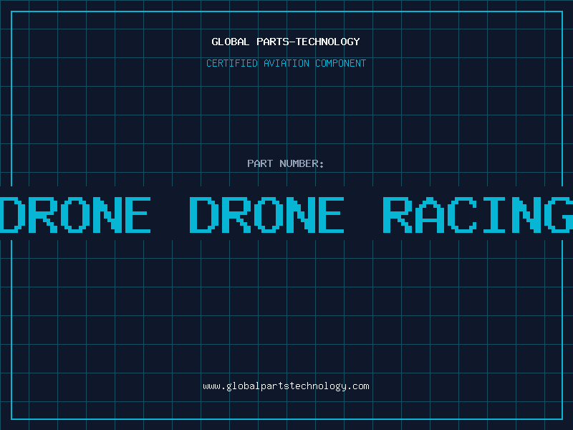Click the second large DRONE word
Image resolution: width=573 pixels, height=430 pixels.
[266, 214]
